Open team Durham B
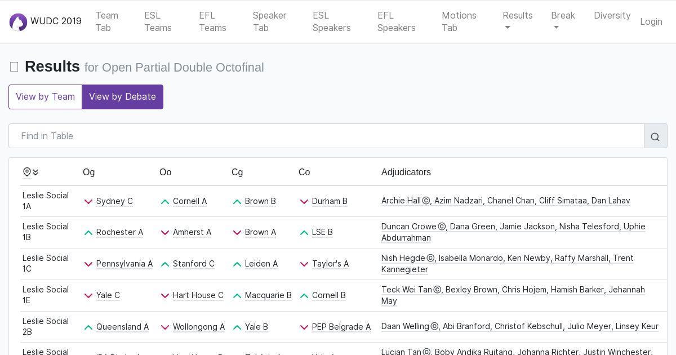 (330, 201)
